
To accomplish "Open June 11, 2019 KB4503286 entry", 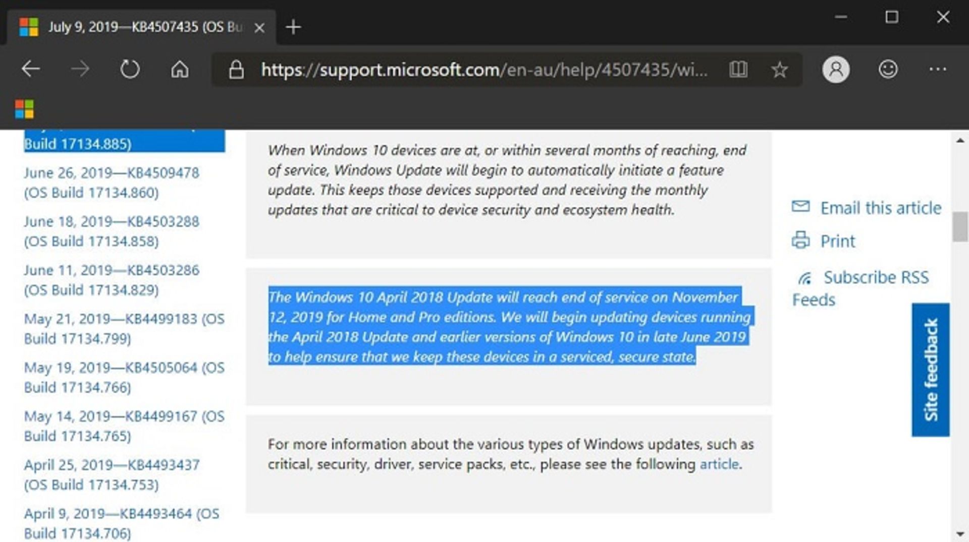I will click(112, 280).
